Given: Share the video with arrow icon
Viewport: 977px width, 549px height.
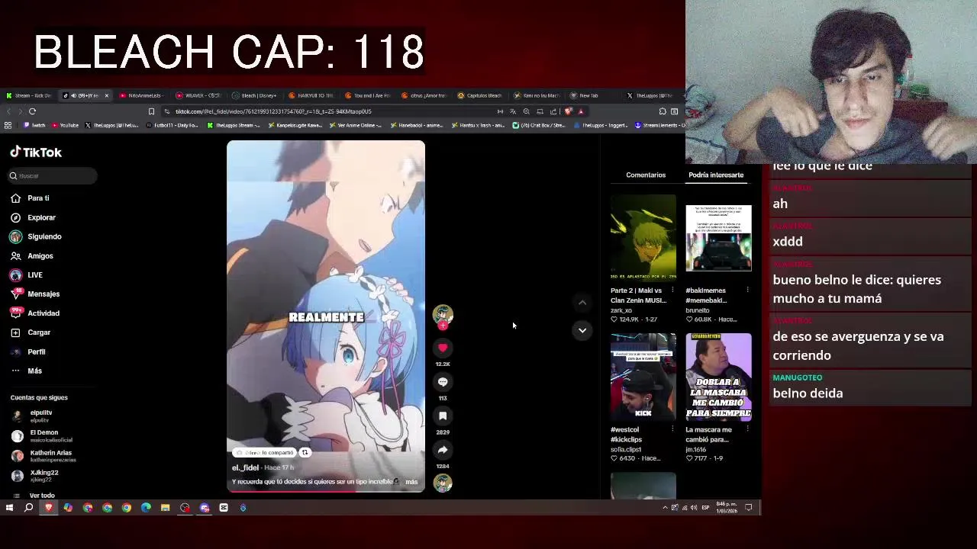Looking at the screenshot, I should coord(443,450).
